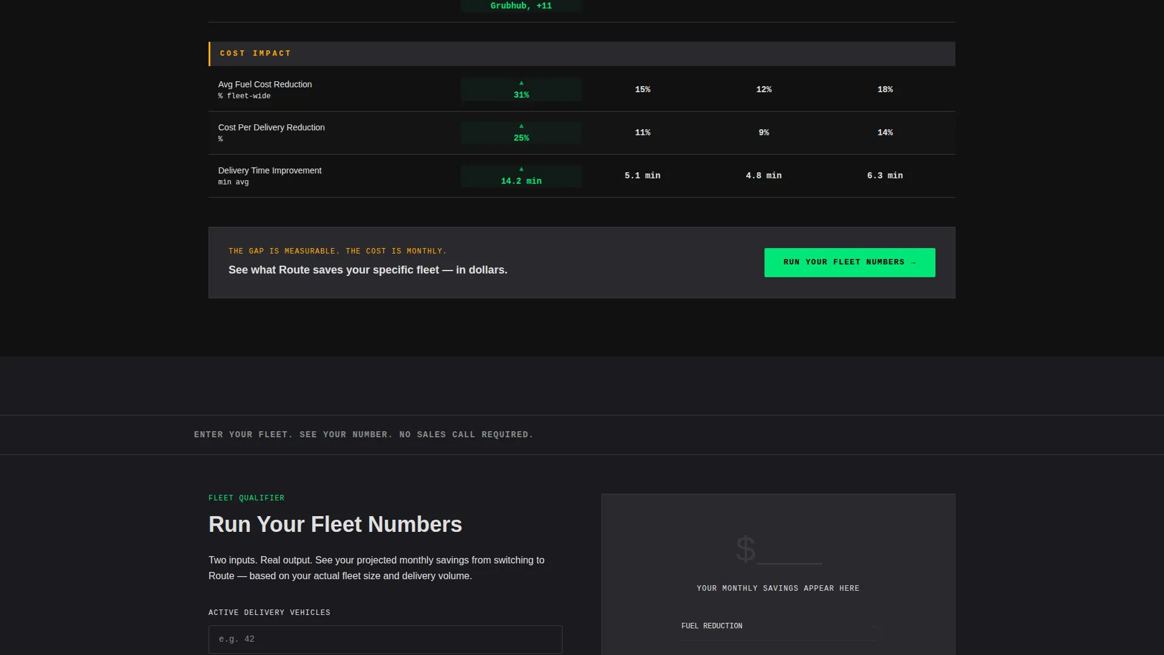1164x655 pixels.
Task: Select the 14.2 min delivery time value
Action: [521, 181]
